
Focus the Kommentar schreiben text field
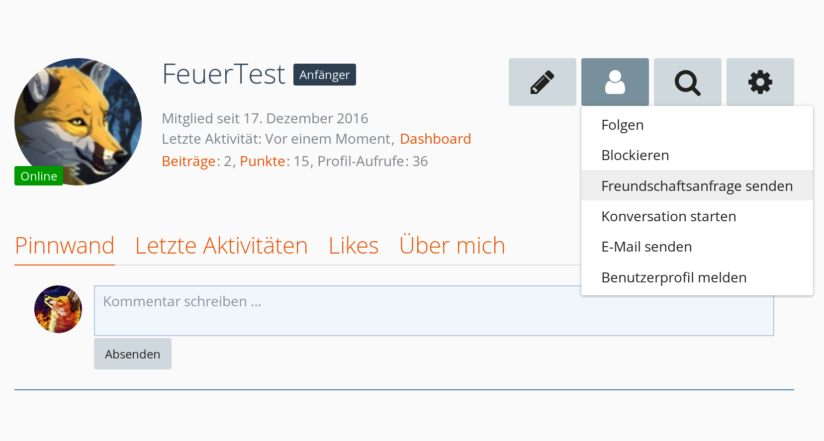[337, 310]
